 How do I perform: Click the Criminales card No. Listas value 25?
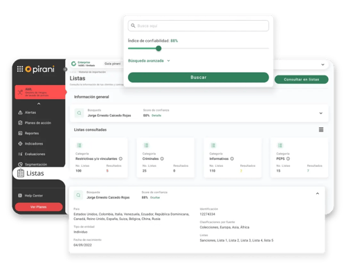pyautogui.click(x=145, y=171)
